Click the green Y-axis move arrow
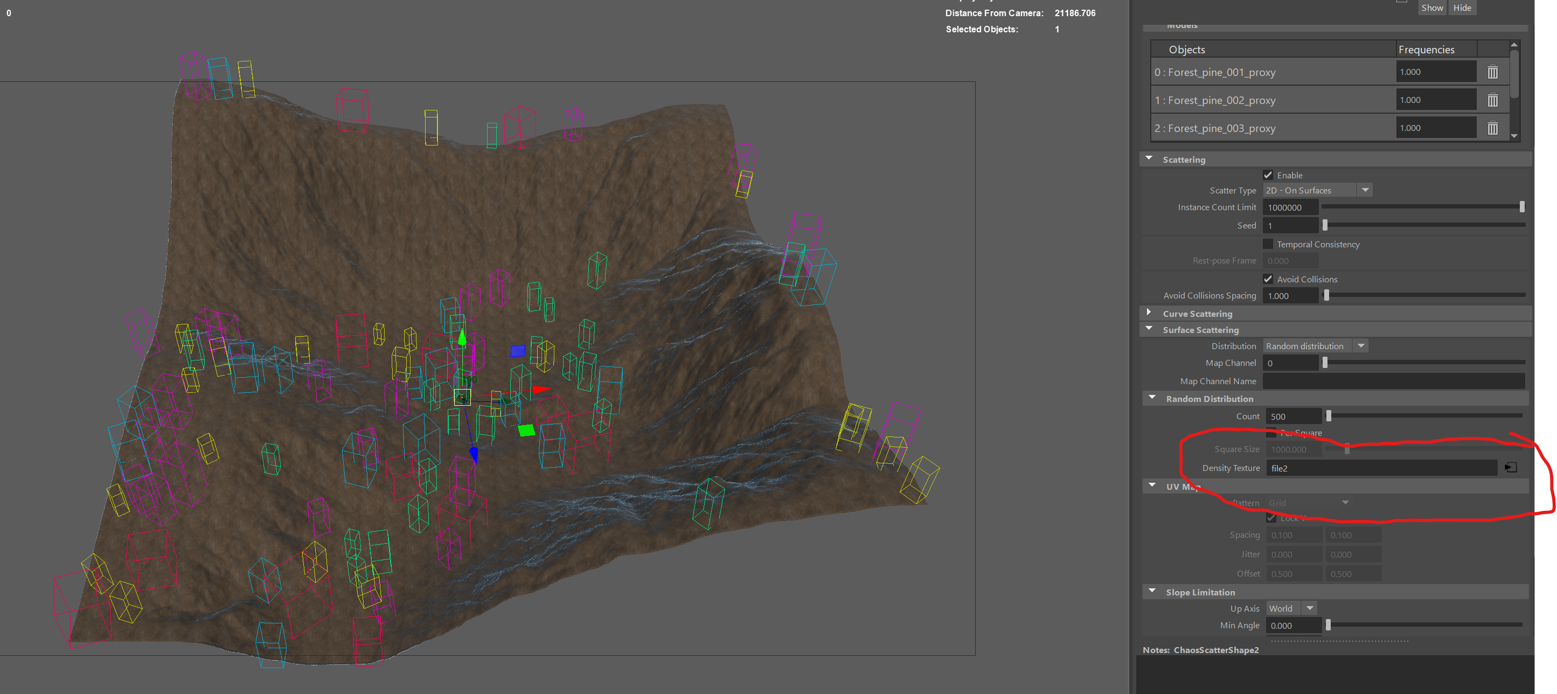This screenshot has height=694, width=1557. [462, 337]
